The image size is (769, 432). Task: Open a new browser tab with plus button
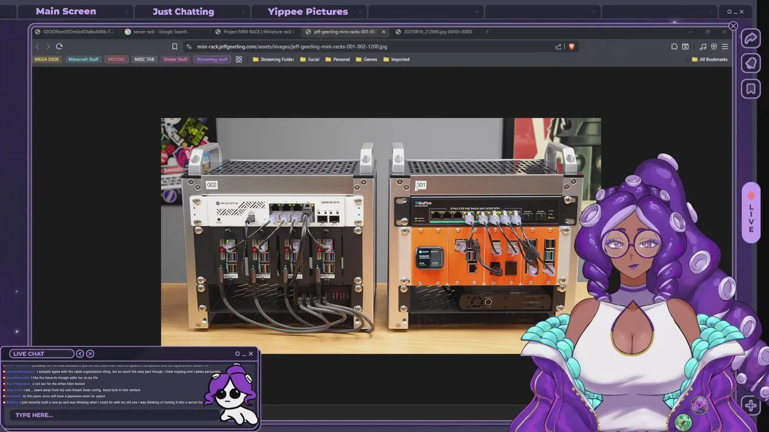click(487, 32)
